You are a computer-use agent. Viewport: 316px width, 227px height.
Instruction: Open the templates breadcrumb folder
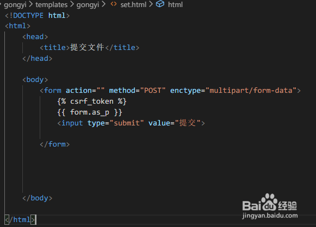click(x=51, y=5)
